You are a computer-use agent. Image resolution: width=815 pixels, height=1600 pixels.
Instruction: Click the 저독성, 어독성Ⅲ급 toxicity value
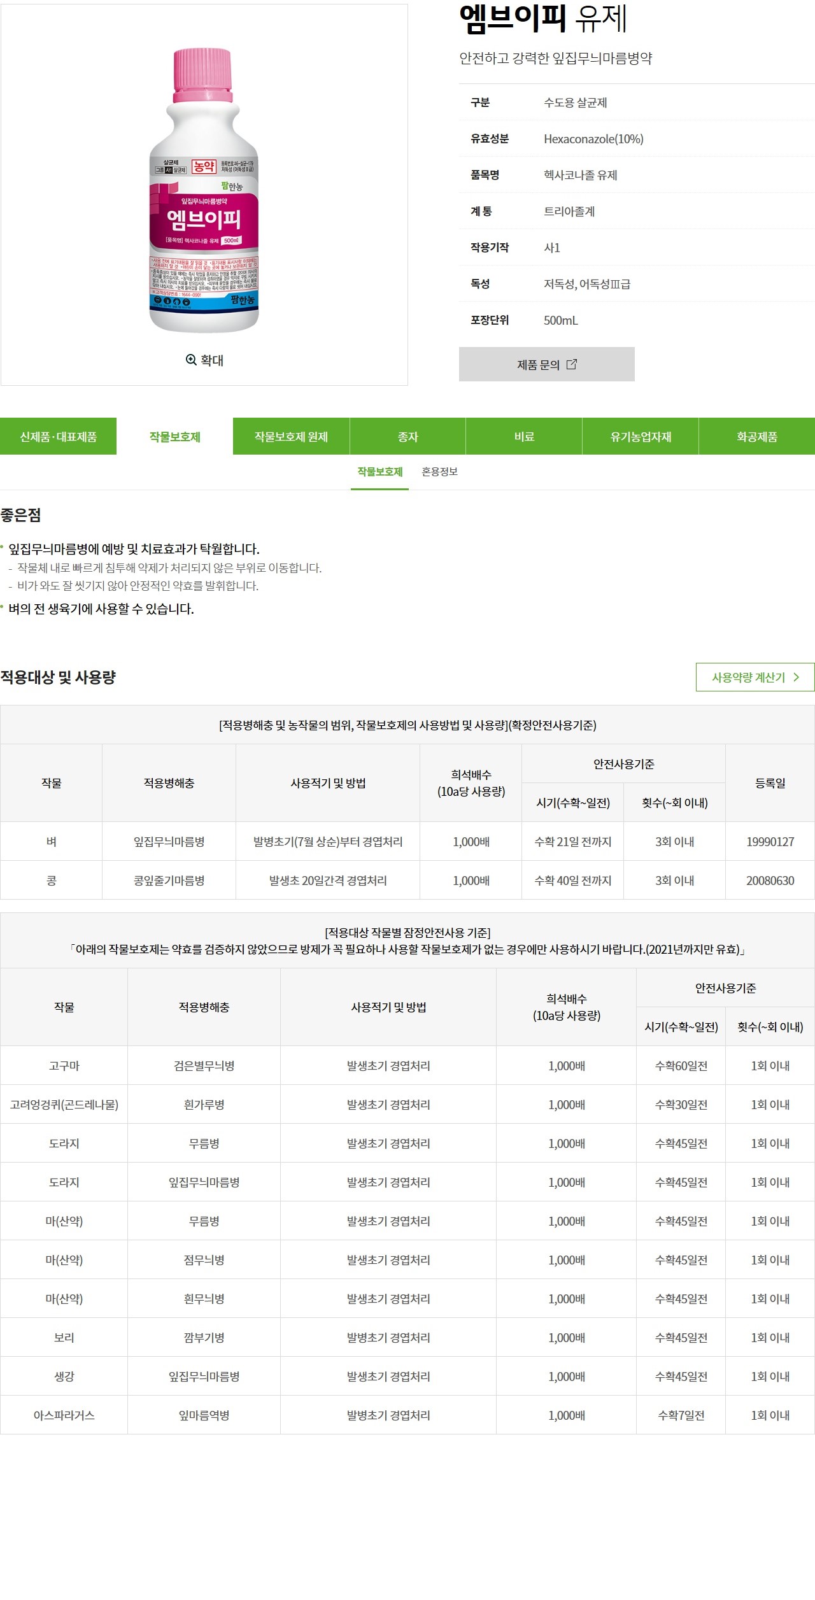point(587,284)
